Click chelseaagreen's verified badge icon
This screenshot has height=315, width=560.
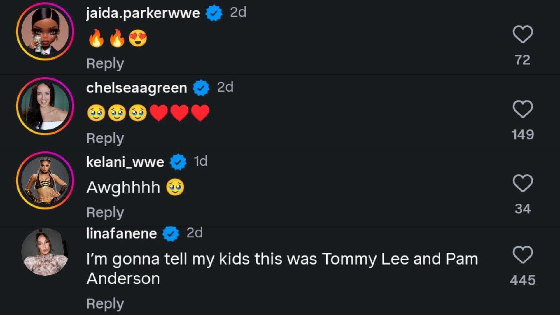(200, 87)
